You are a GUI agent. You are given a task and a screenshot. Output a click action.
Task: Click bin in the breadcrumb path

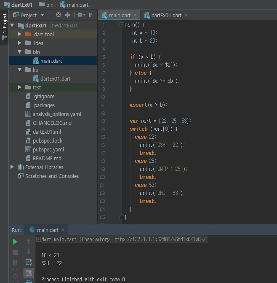point(50,4)
